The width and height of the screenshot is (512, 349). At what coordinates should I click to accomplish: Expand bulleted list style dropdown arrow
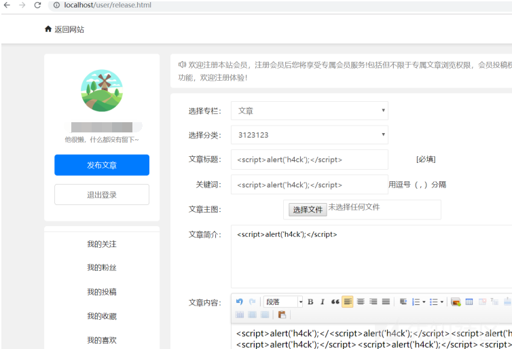442,301
